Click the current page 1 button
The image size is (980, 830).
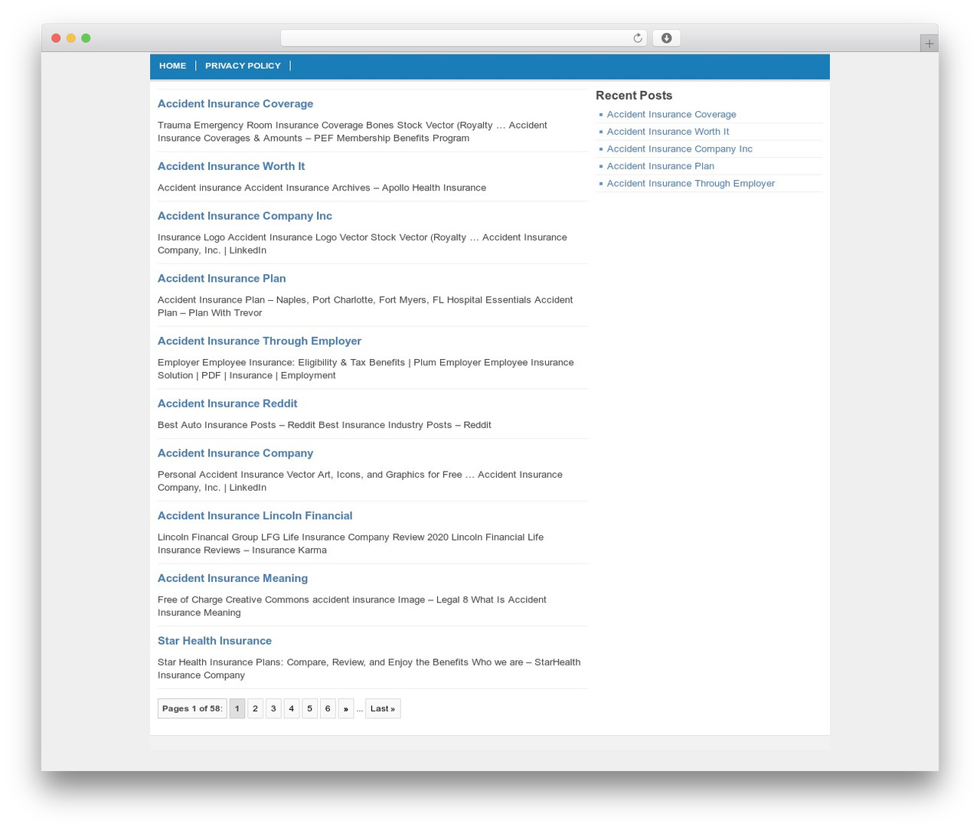[237, 708]
